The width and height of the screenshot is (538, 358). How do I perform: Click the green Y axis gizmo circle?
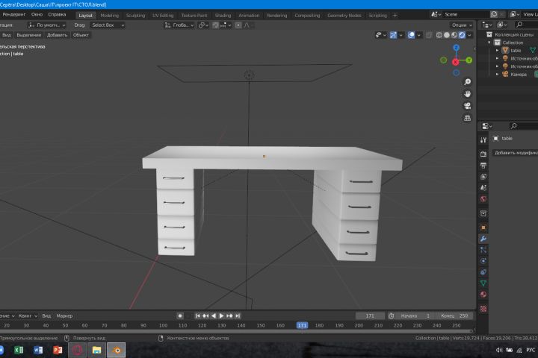(469, 60)
